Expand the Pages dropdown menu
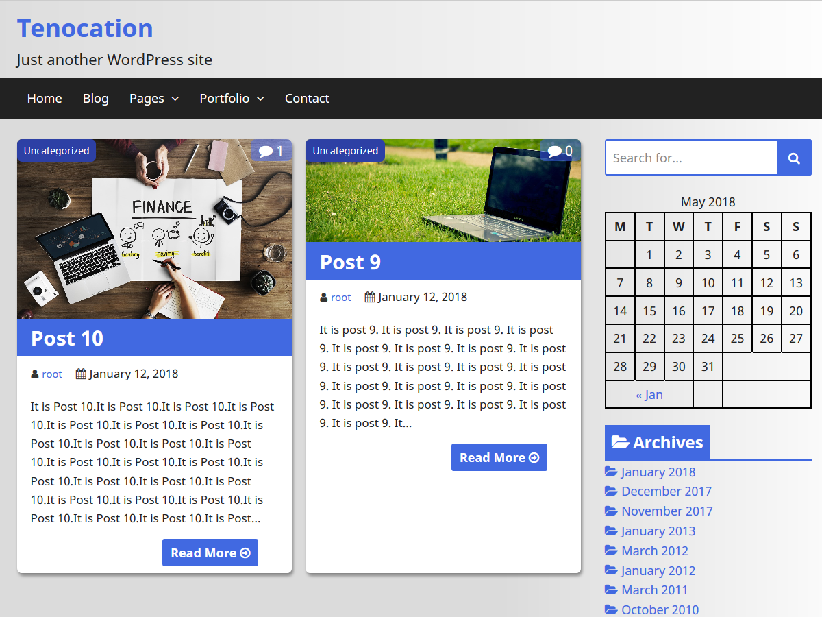This screenshot has height=617, width=822. [153, 98]
